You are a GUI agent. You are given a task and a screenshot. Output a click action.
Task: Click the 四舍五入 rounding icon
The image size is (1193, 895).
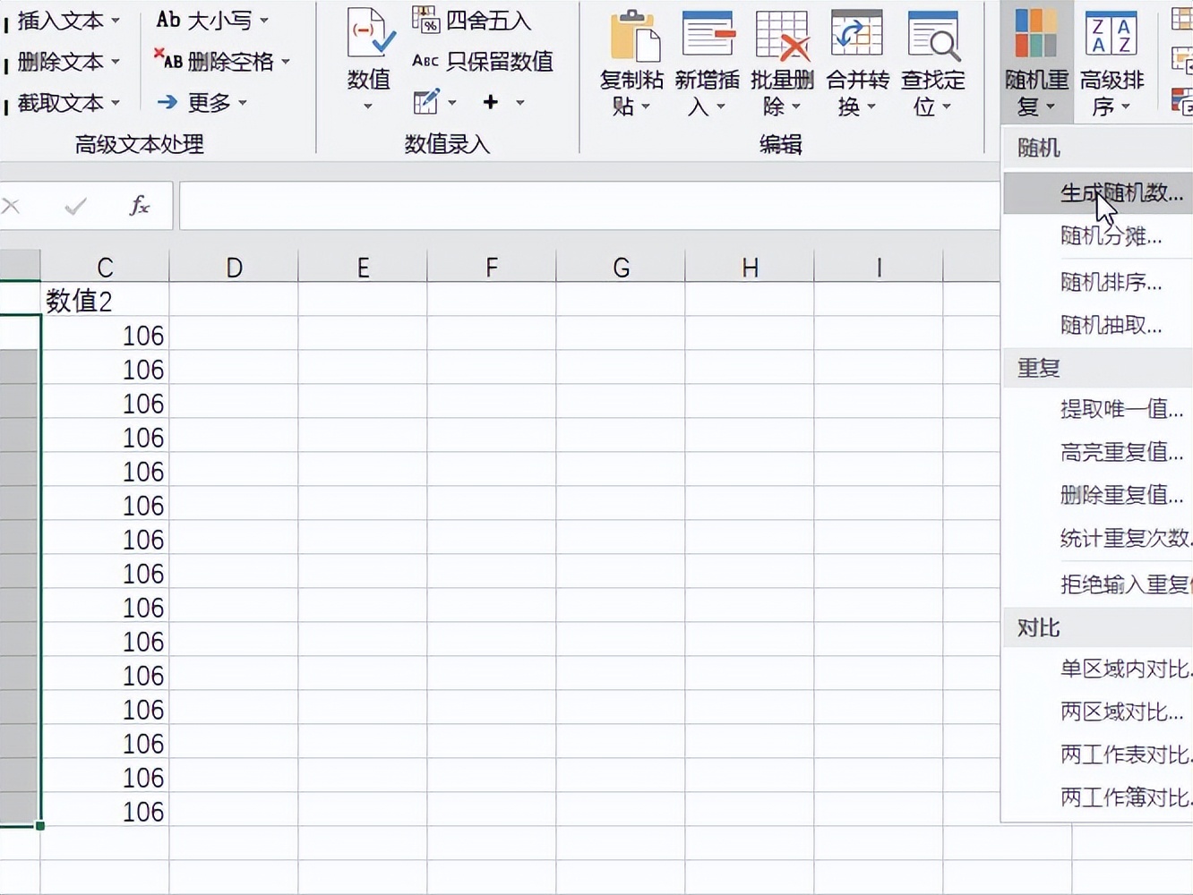[425, 20]
